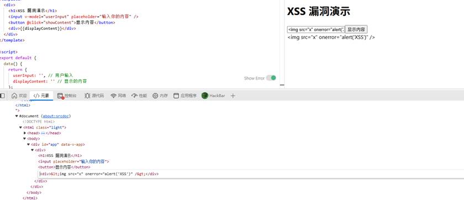The image size is (464, 200).
Task: Click the @click="showContent" button code line
Action: tap(61, 23)
